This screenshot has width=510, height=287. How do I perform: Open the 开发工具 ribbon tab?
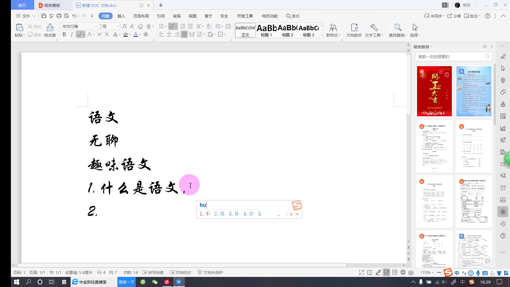point(245,16)
